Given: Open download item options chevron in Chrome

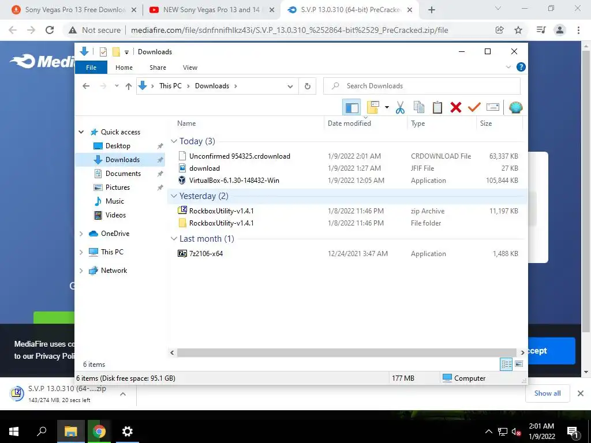Looking at the screenshot, I should (x=123, y=394).
